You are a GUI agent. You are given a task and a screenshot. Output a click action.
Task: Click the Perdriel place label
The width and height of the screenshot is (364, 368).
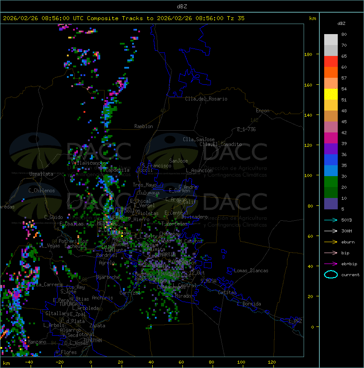point(107,255)
